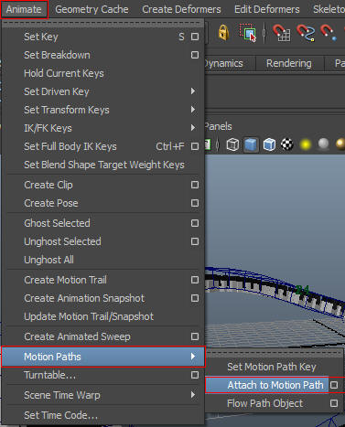The width and height of the screenshot is (345, 427).
Task: Open the Create Deformers menu
Action: pyautogui.click(x=181, y=9)
